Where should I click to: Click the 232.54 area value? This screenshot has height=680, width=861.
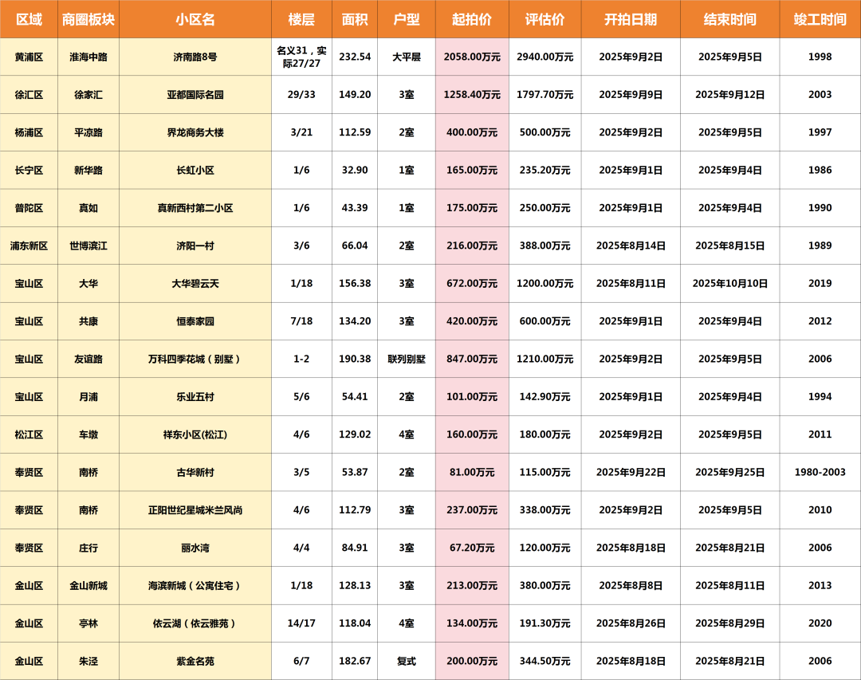[355, 57]
